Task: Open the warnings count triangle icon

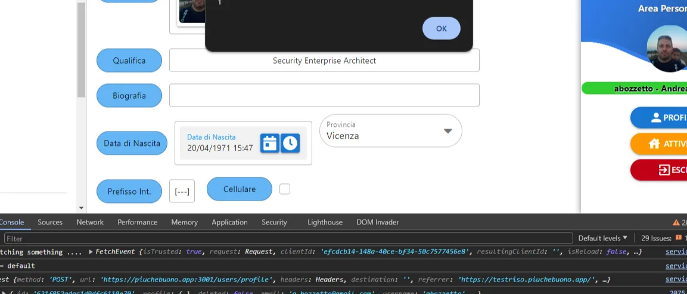Action: tap(676, 222)
